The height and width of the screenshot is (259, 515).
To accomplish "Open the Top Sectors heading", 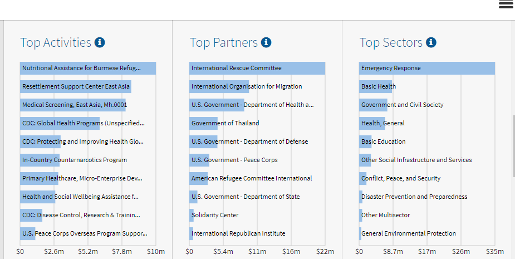I will 391,43.
